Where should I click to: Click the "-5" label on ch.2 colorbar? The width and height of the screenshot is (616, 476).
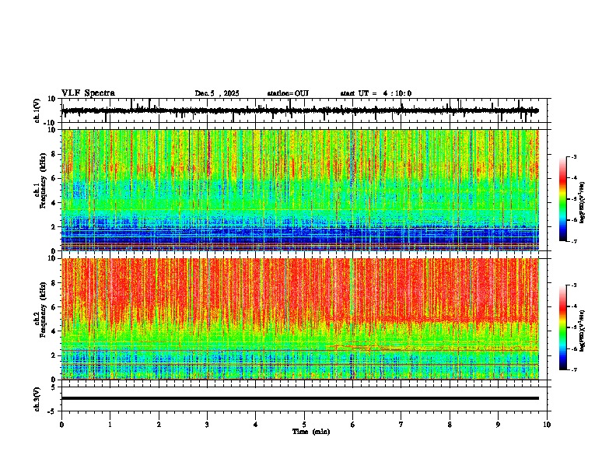pos(574,327)
